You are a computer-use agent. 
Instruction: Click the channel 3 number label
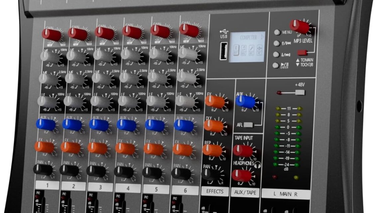100,187
